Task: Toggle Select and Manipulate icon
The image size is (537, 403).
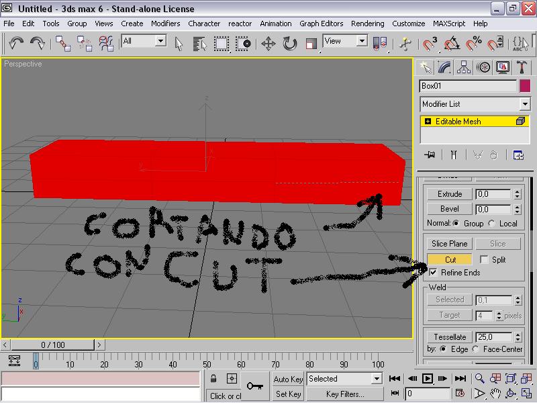Action: (405, 44)
